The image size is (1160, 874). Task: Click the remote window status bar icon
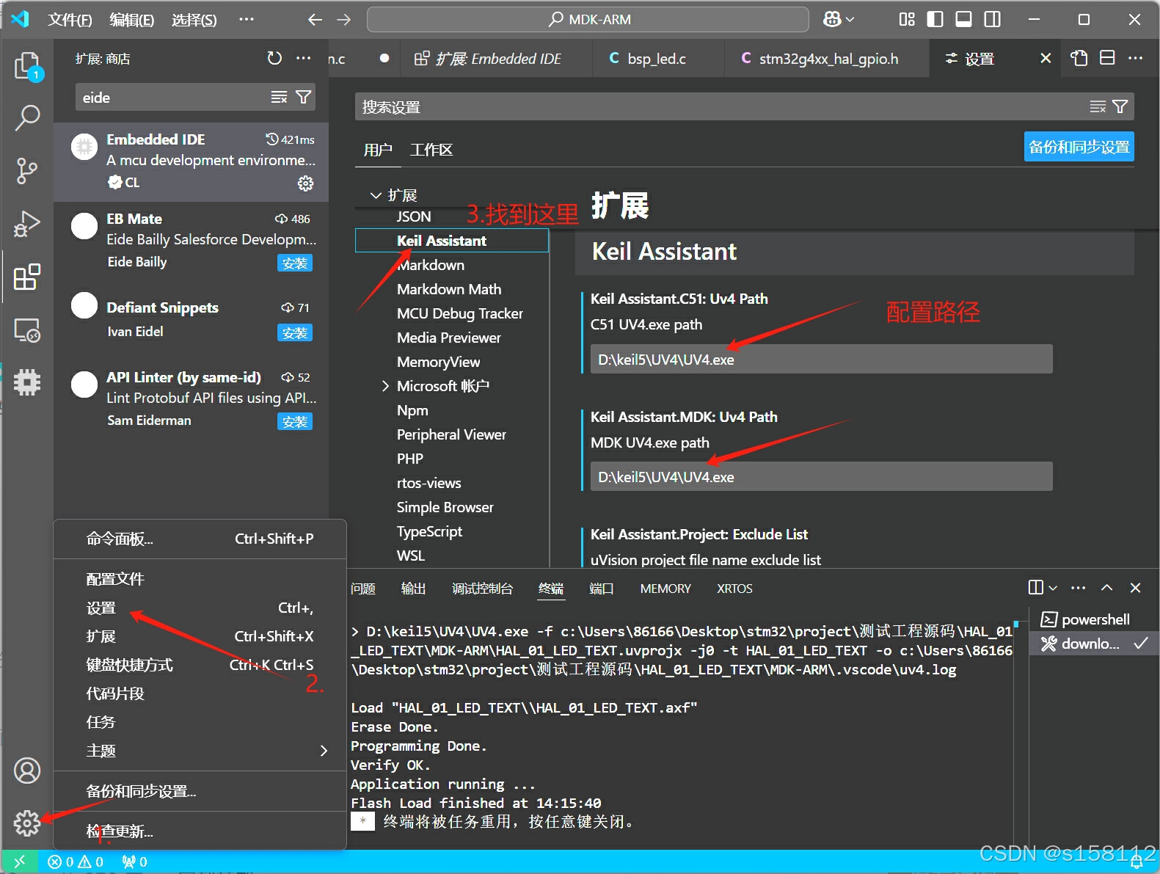(x=20, y=862)
